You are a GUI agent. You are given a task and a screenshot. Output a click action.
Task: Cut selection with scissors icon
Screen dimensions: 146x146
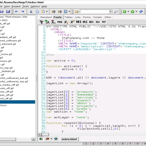click(31, 12)
